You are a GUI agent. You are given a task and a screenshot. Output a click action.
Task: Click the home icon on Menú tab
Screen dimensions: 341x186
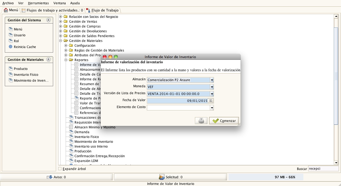tap(6, 10)
